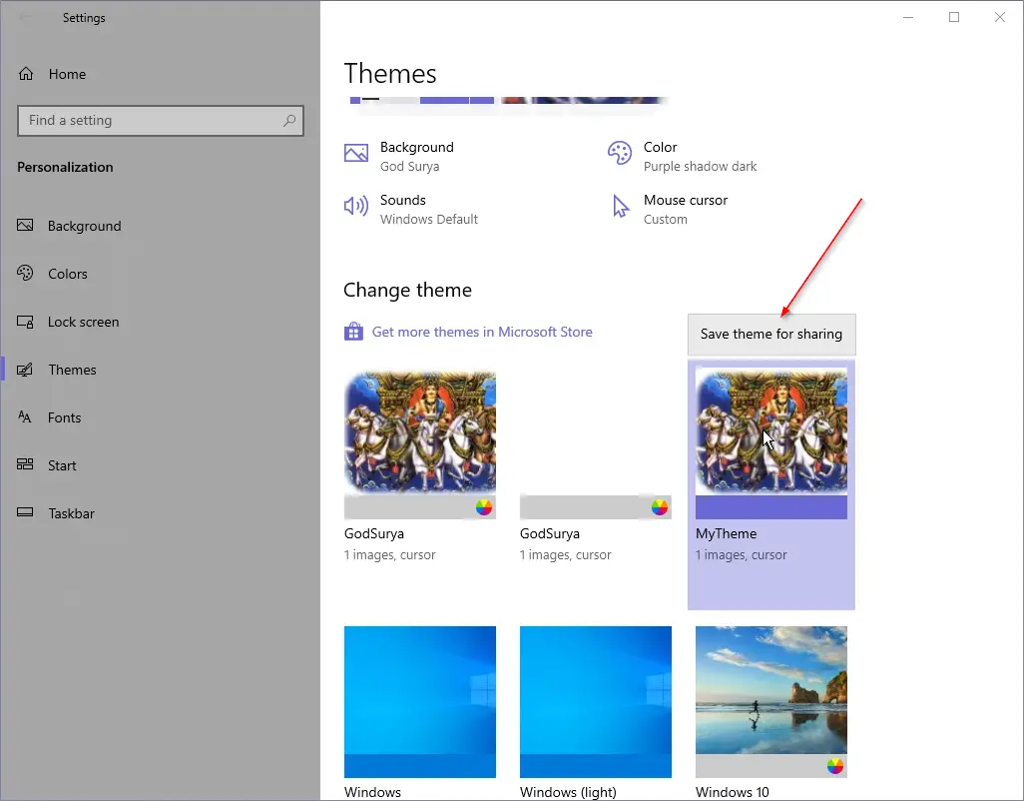Click the Windows (light) label
The image size is (1024, 801).
pyautogui.click(x=568, y=792)
